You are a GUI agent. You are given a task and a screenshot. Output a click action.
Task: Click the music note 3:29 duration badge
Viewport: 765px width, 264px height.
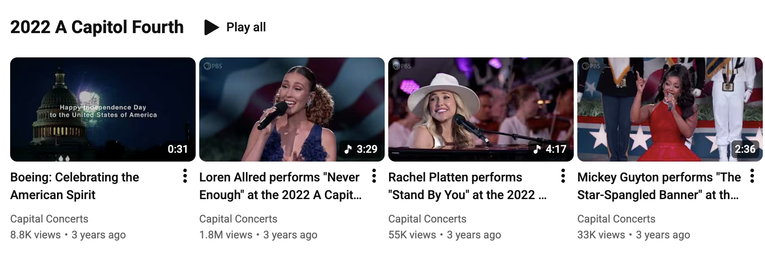click(x=361, y=149)
